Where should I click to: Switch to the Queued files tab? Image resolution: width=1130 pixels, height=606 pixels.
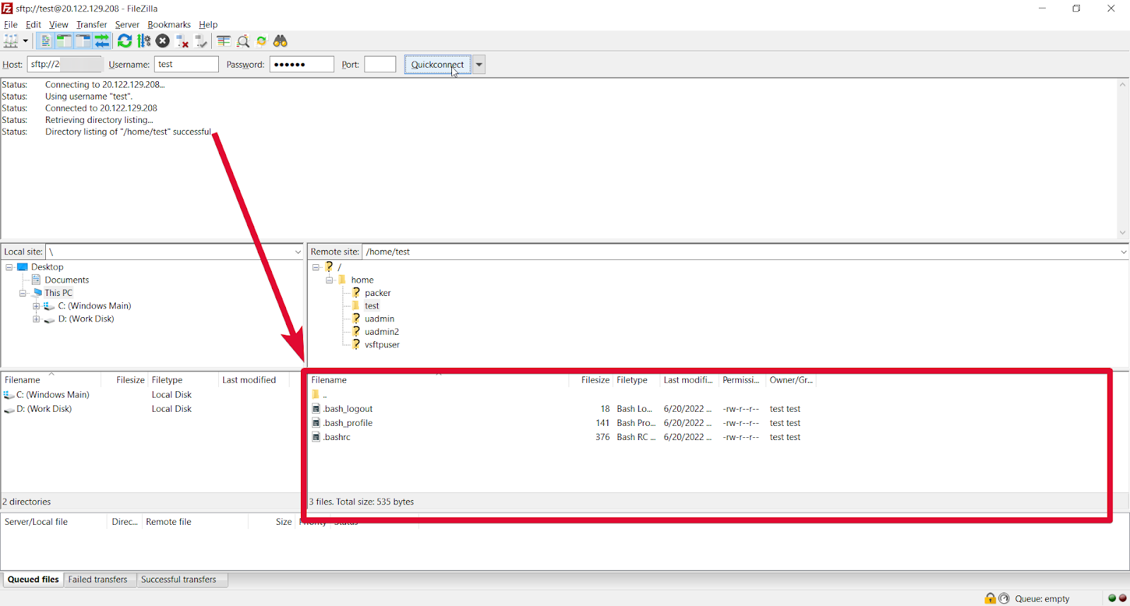33,580
